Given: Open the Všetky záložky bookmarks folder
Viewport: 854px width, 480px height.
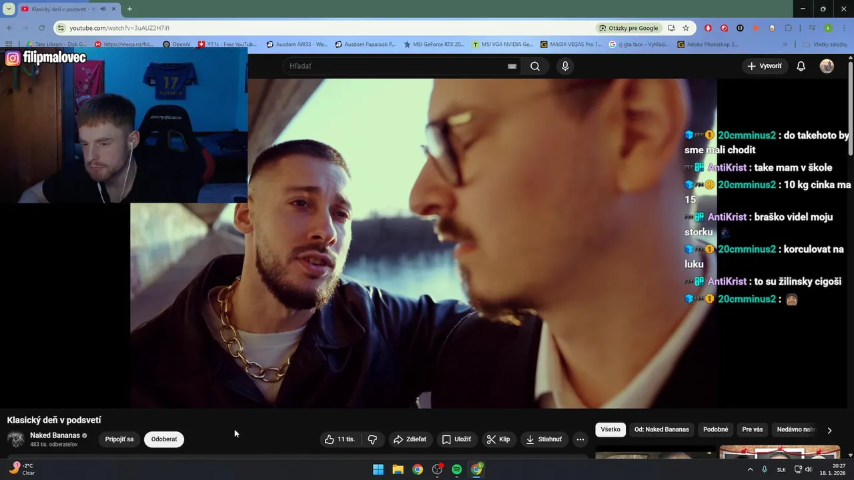Looking at the screenshot, I should [826, 45].
